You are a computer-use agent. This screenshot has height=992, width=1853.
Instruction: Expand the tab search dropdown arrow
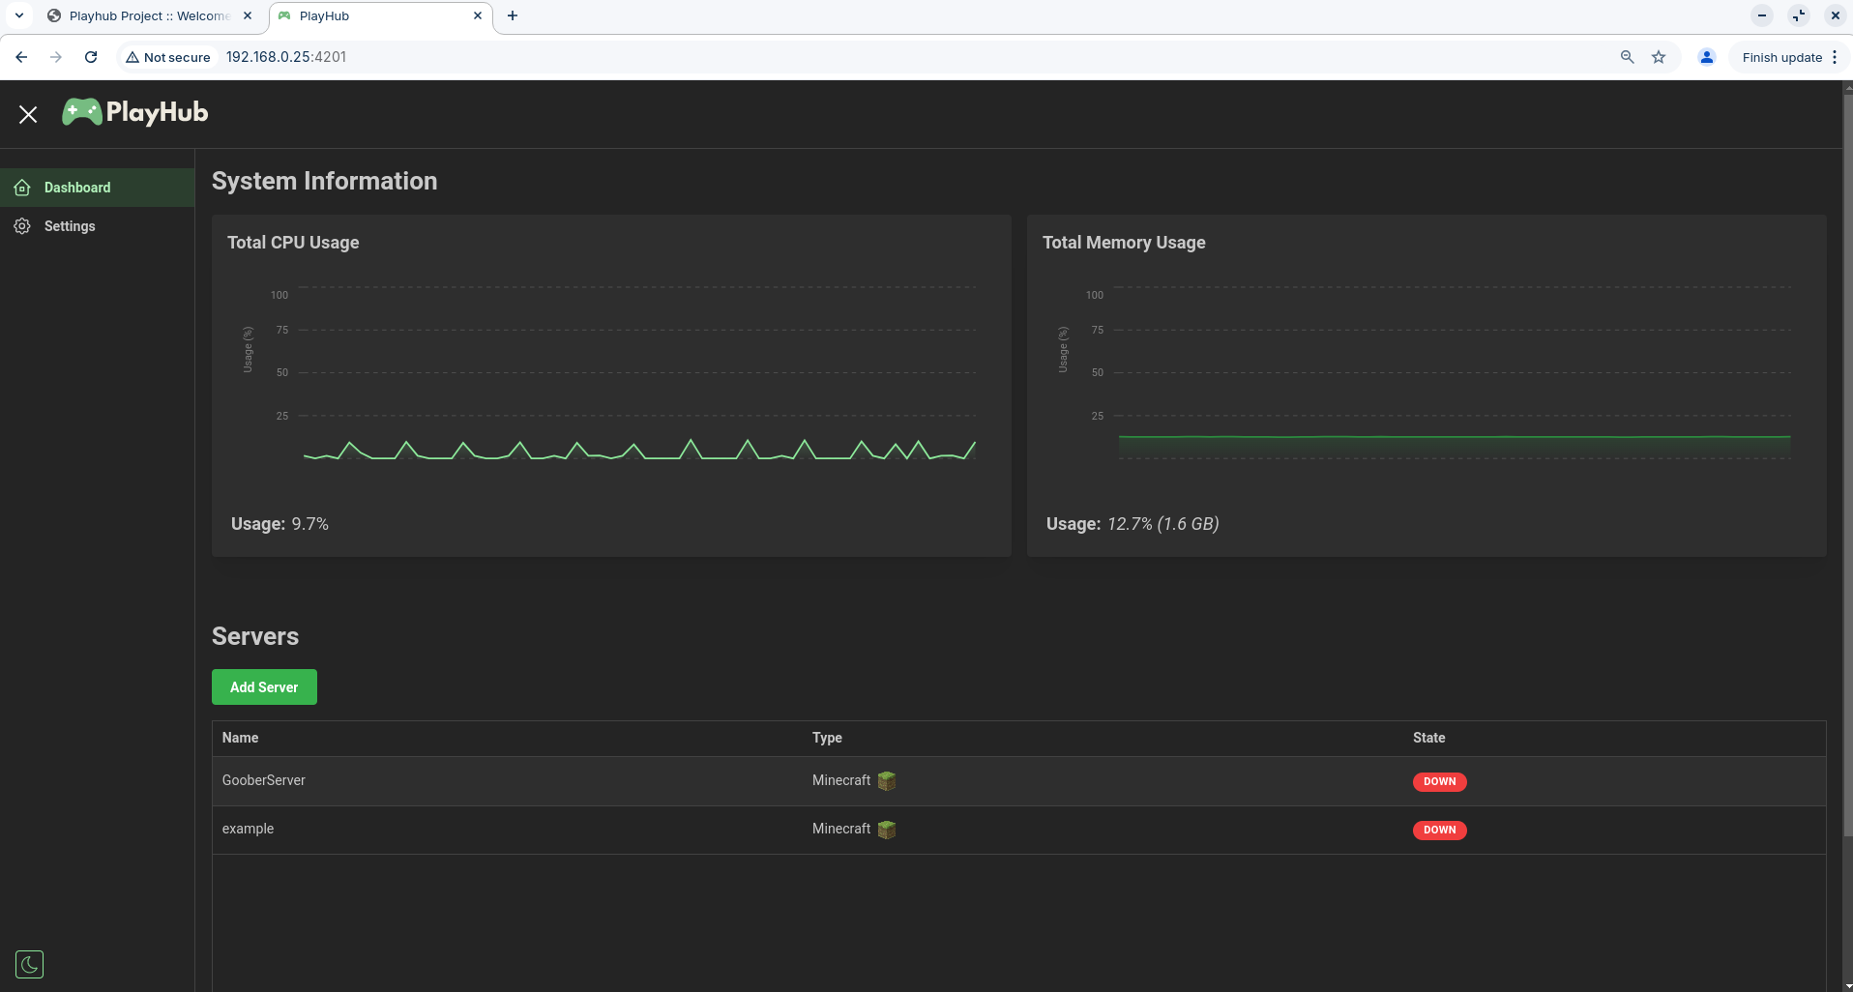[19, 15]
